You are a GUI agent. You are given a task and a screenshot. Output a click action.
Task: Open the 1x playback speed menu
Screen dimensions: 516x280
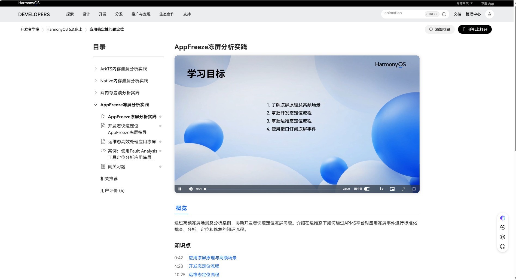pyautogui.click(x=381, y=189)
